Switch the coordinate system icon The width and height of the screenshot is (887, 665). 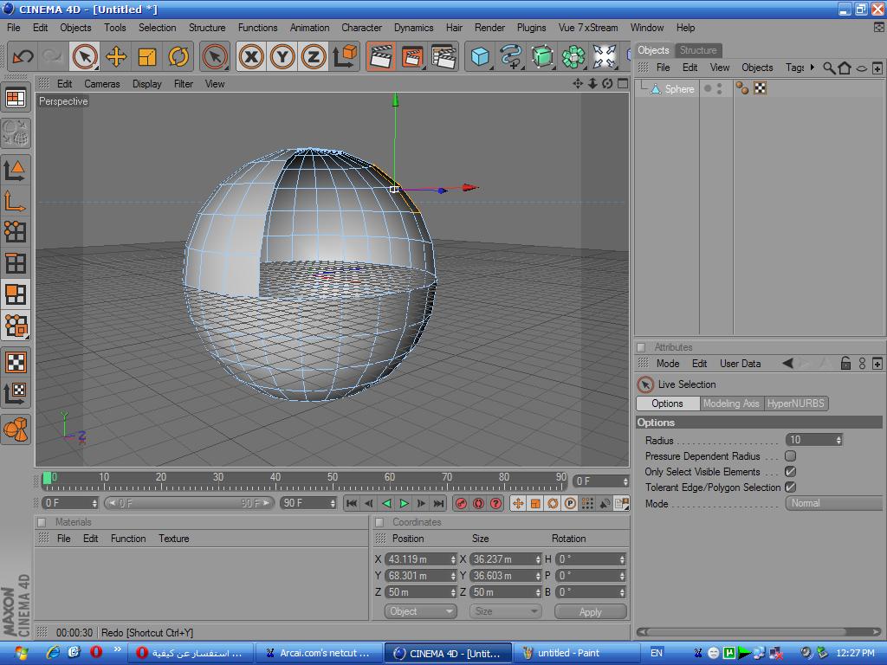[x=345, y=56]
